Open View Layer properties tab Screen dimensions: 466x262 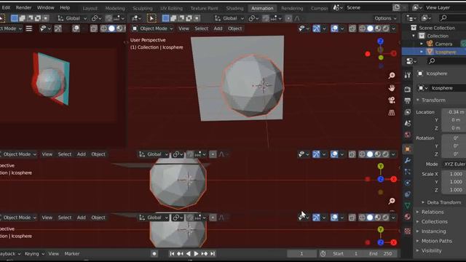pos(408,112)
